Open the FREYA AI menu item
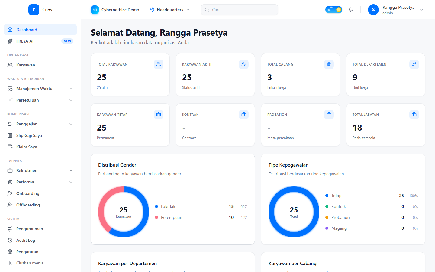This screenshot has height=272, width=435. [40, 41]
